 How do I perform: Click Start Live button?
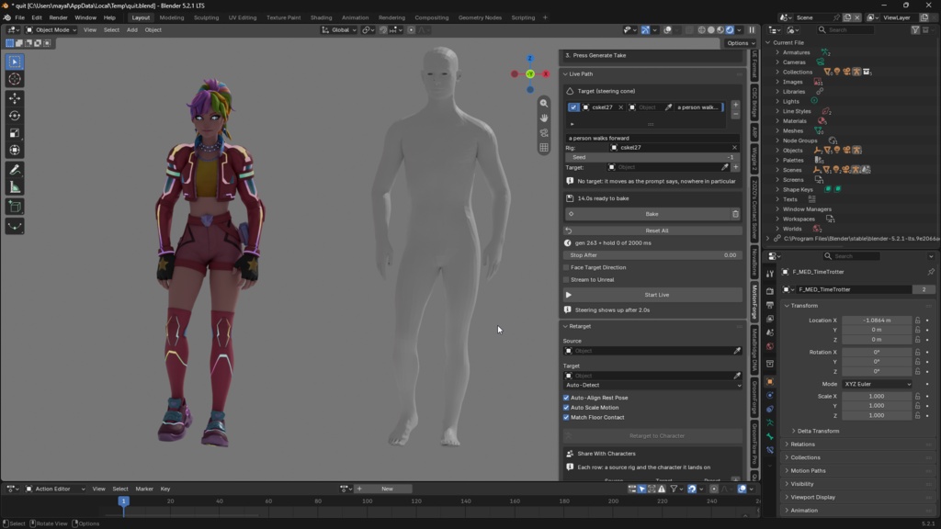tap(652, 295)
